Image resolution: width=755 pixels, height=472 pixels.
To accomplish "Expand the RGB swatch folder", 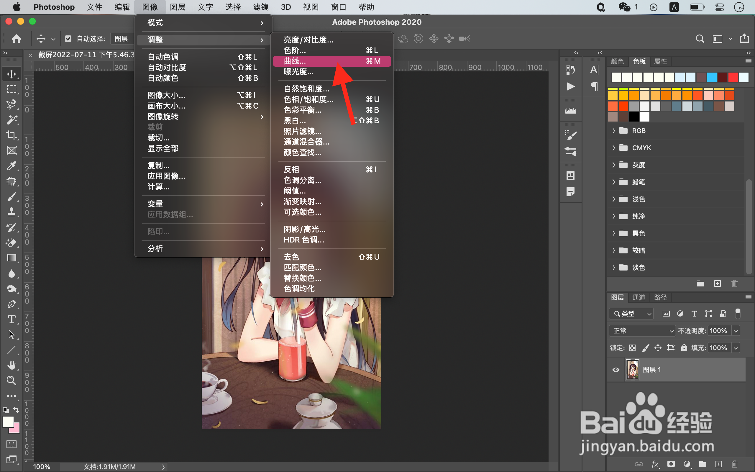I will (x=614, y=131).
